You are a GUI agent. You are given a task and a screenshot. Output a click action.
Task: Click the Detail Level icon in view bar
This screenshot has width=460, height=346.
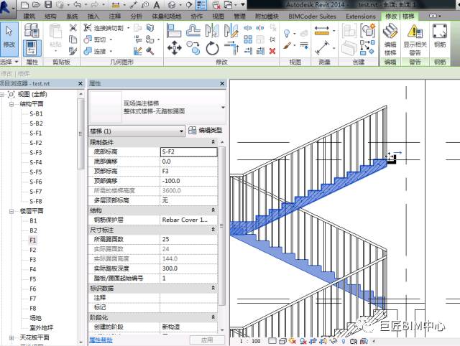click(x=272, y=341)
